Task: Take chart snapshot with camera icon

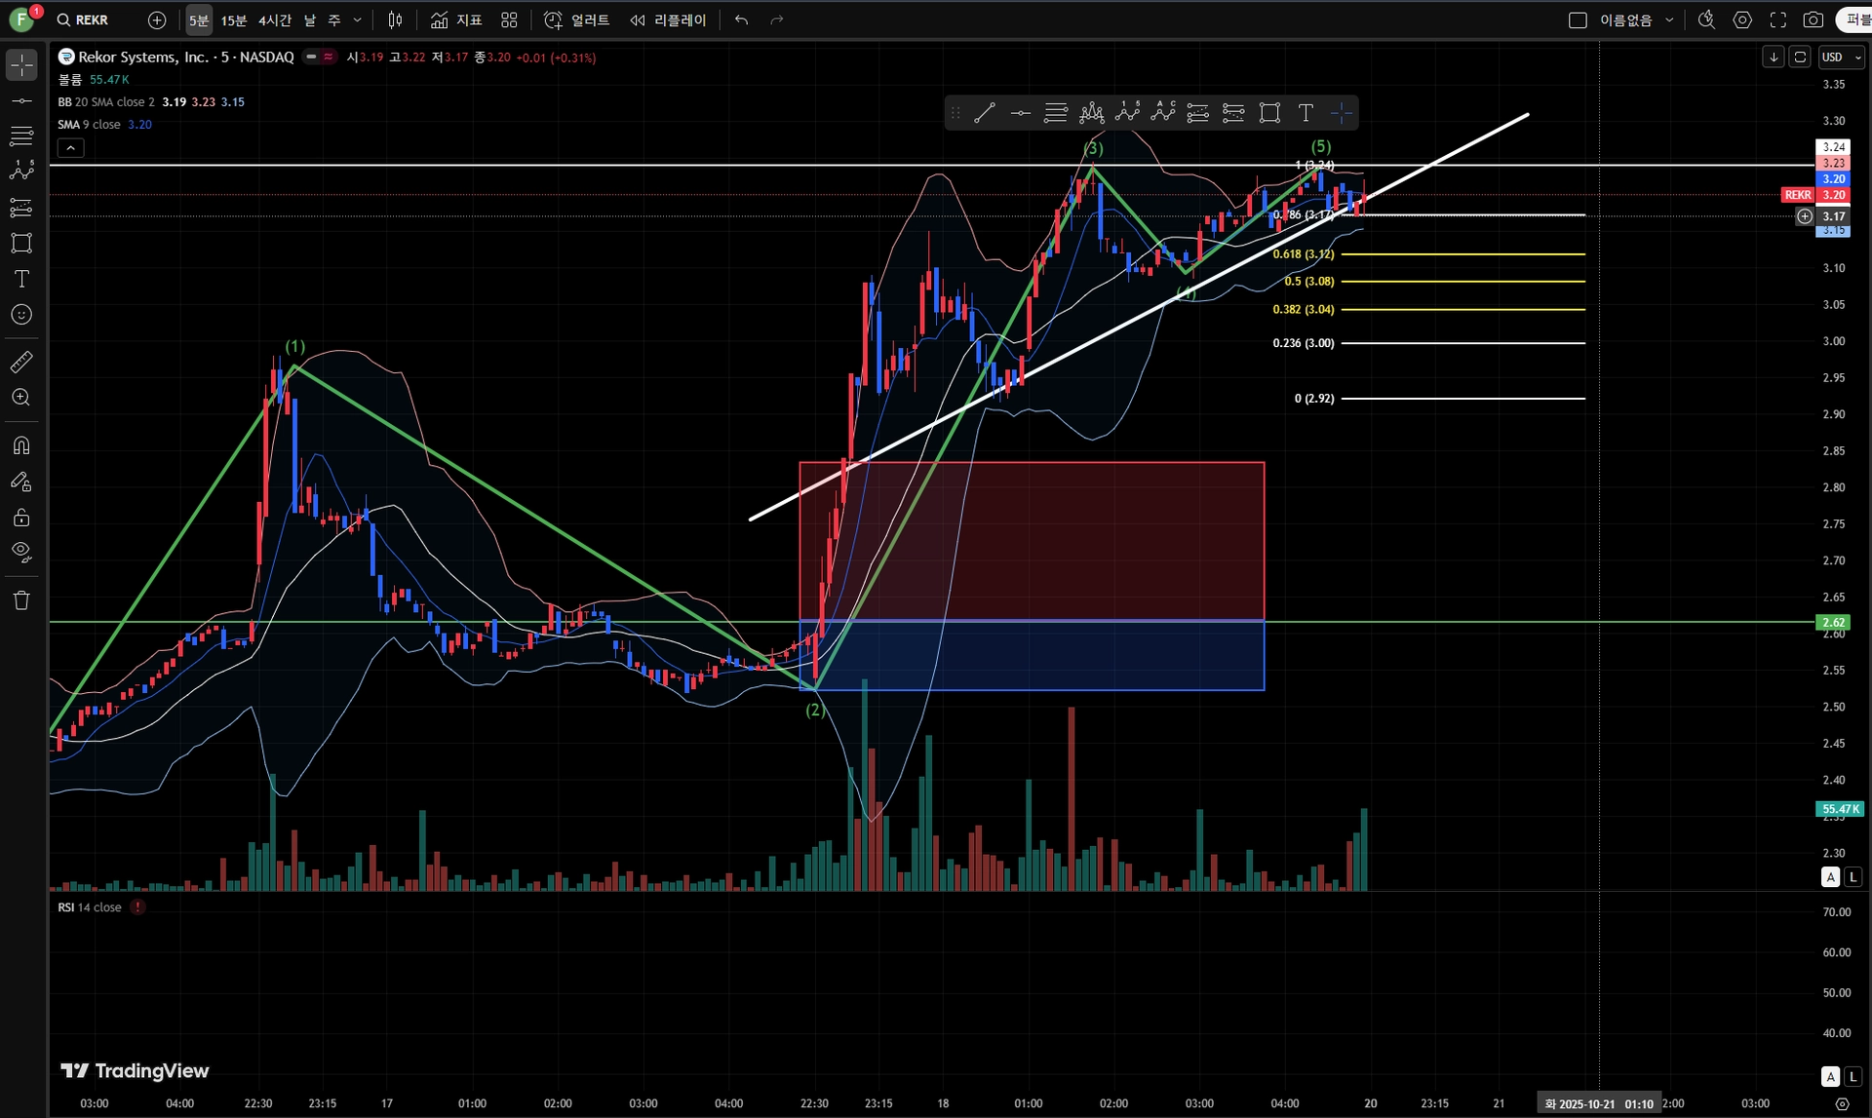Action: (x=1813, y=19)
